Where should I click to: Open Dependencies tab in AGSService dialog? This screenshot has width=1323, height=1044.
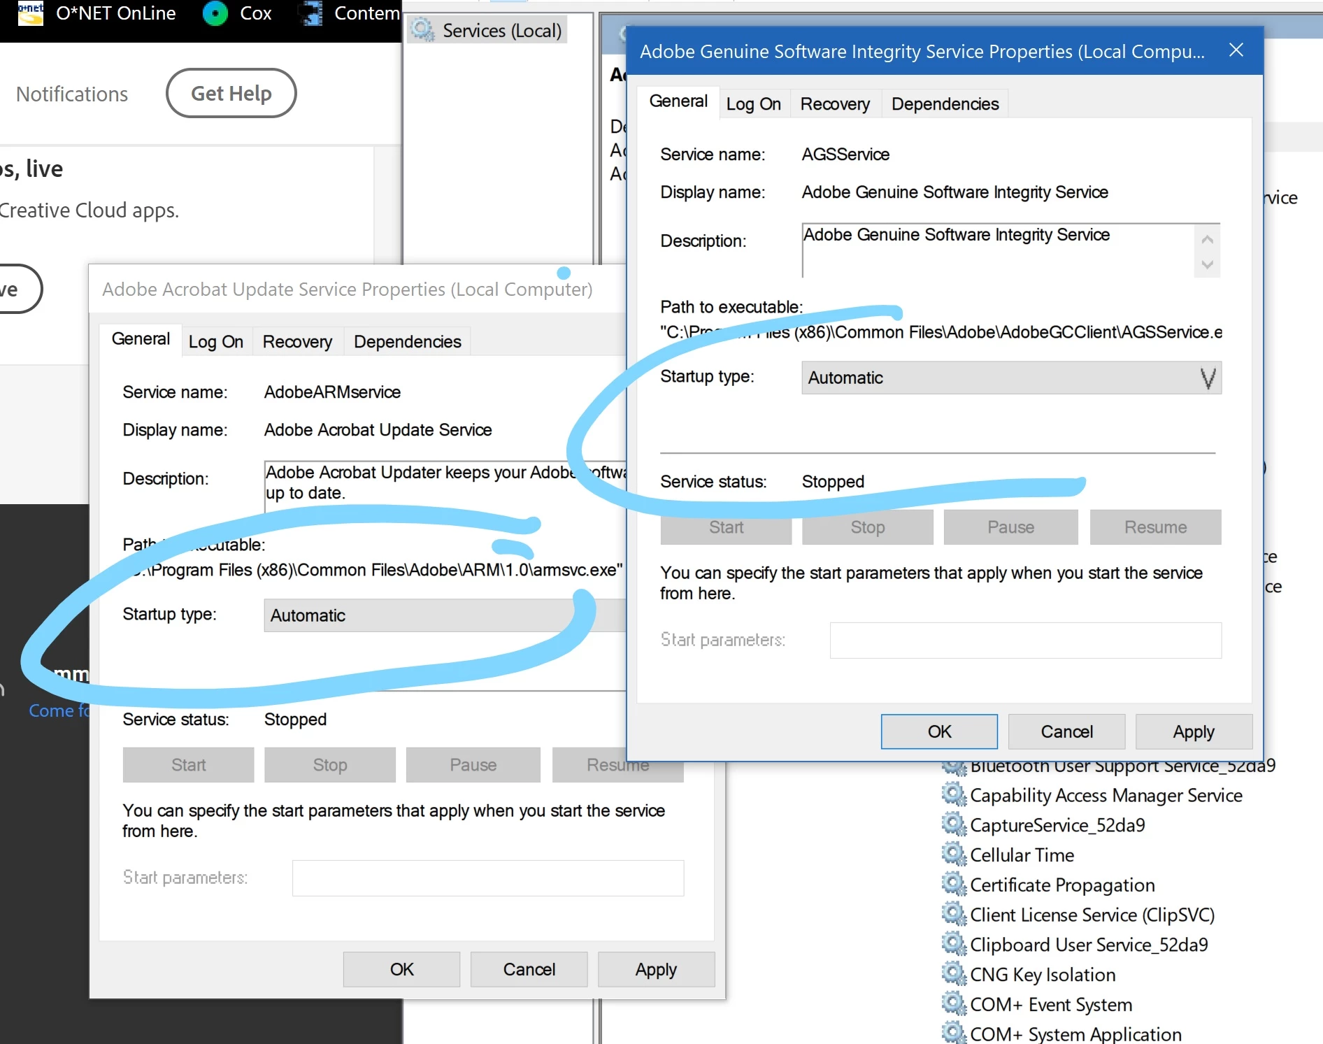tap(945, 104)
